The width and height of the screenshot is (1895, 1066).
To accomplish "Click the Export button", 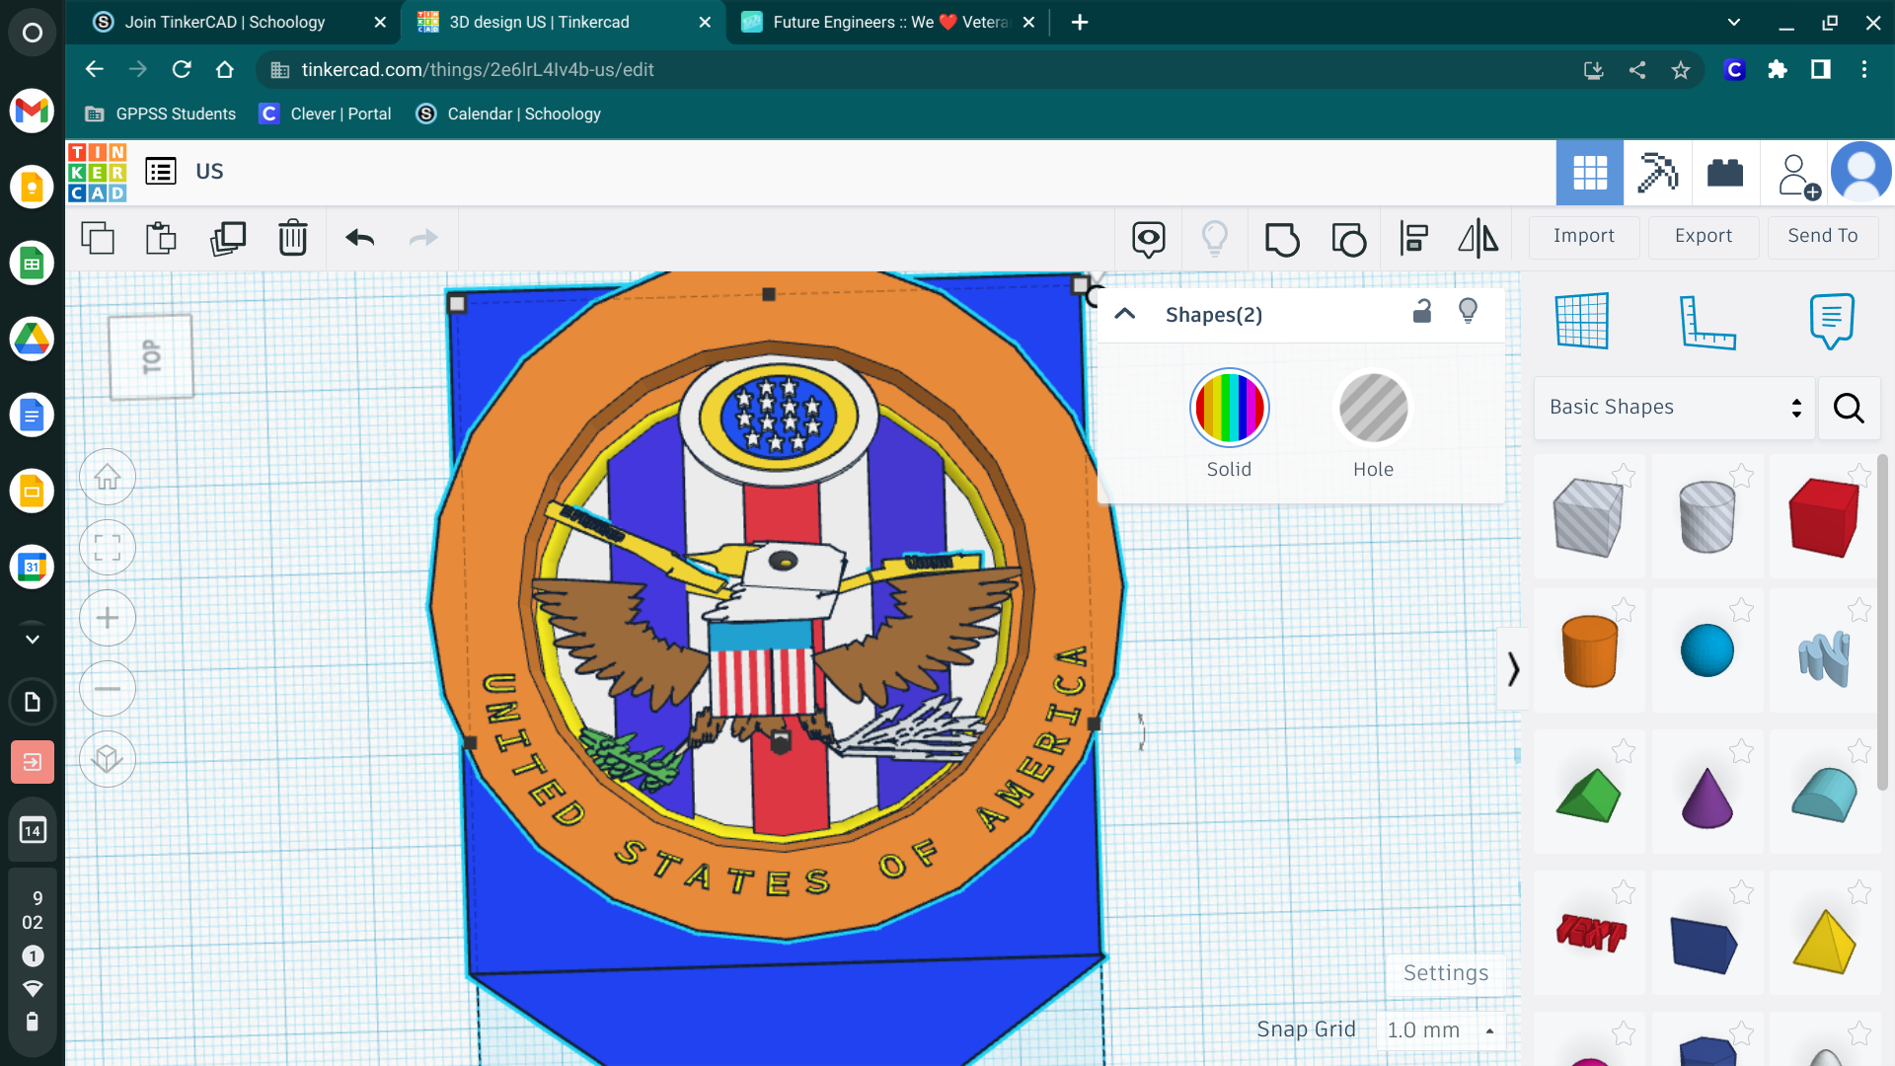I will (1703, 237).
